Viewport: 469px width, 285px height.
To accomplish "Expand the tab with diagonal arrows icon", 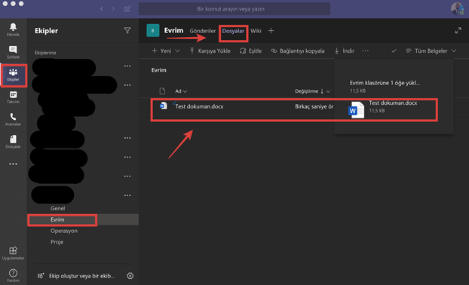I will [x=458, y=30].
